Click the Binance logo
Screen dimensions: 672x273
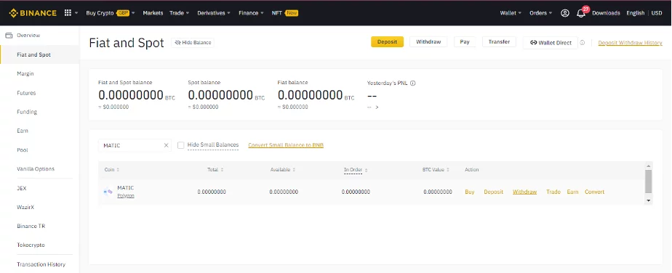(33, 13)
